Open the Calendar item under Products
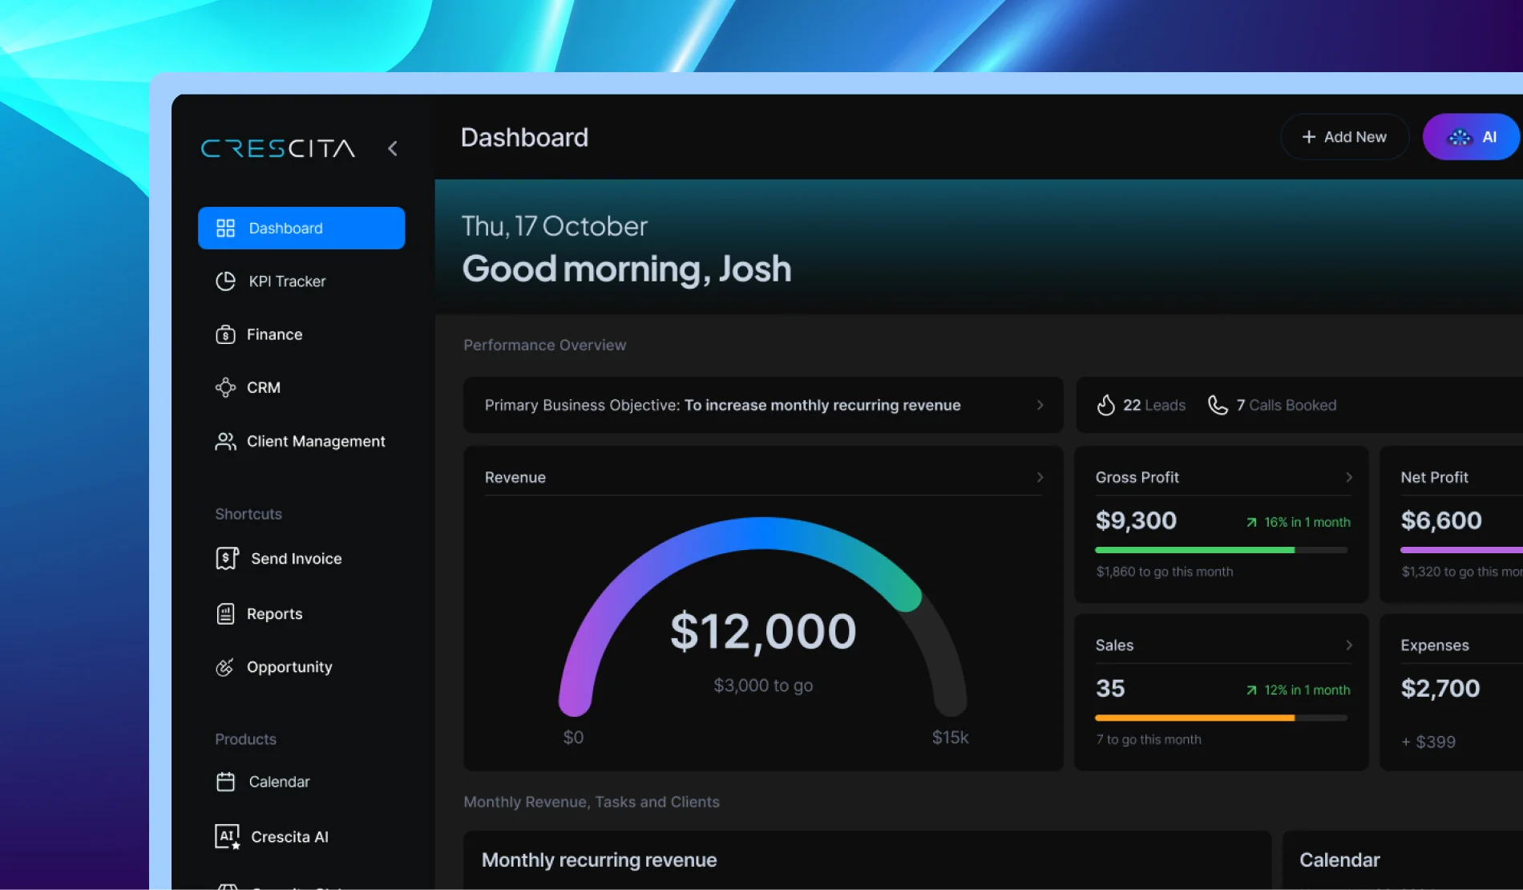The height and width of the screenshot is (890, 1523). tap(278, 782)
